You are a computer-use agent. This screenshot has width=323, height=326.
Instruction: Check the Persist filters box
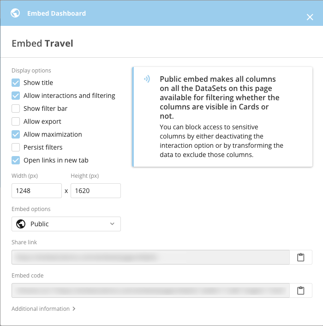tap(16, 147)
